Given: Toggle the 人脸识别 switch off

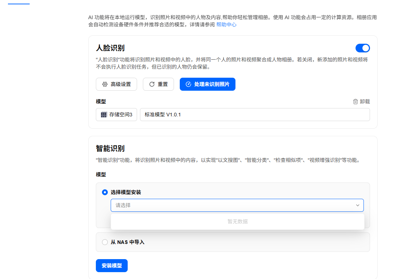Looking at the screenshot, I should (x=362, y=48).
